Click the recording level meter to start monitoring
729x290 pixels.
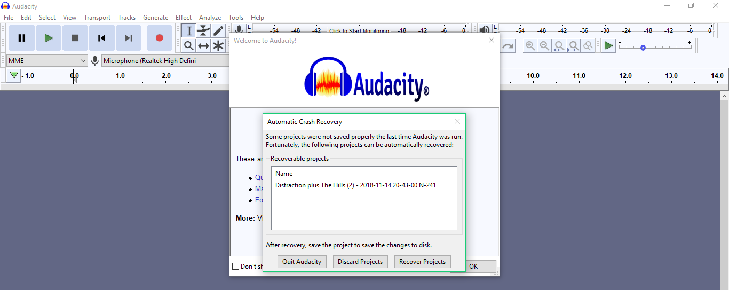click(x=359, y=31)
